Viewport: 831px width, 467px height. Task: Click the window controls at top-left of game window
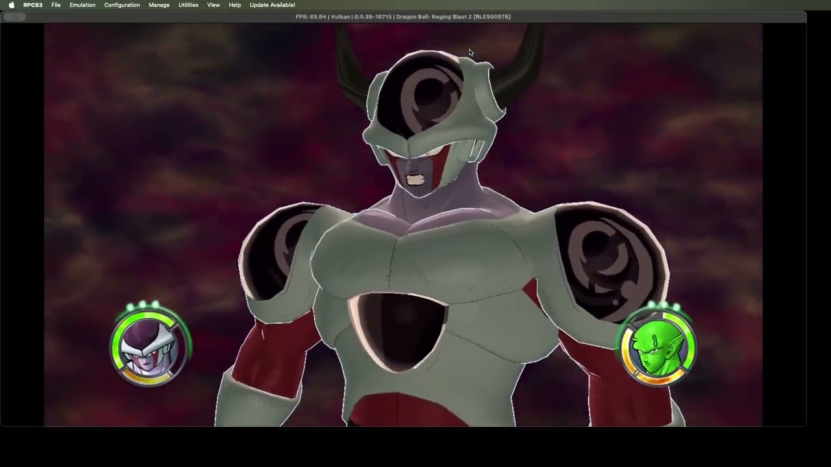[x=15, y=17]
